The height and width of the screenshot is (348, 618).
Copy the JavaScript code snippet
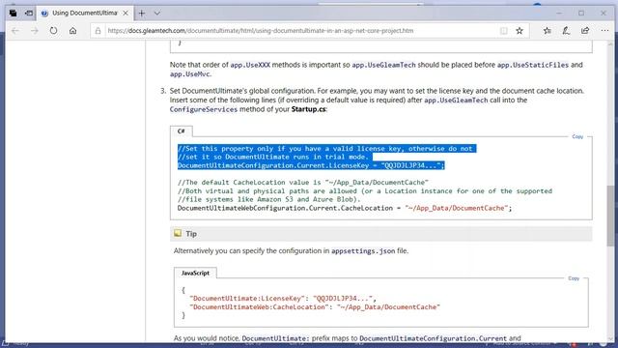pyautogui.click(x=574, y=278)
